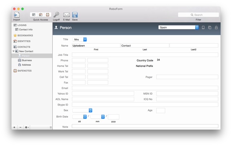Select the Person item under New Contact
The image size is (232, 146).
32,56
